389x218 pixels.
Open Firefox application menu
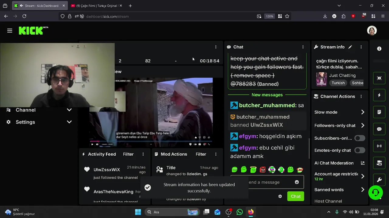[x=383, y=16]
